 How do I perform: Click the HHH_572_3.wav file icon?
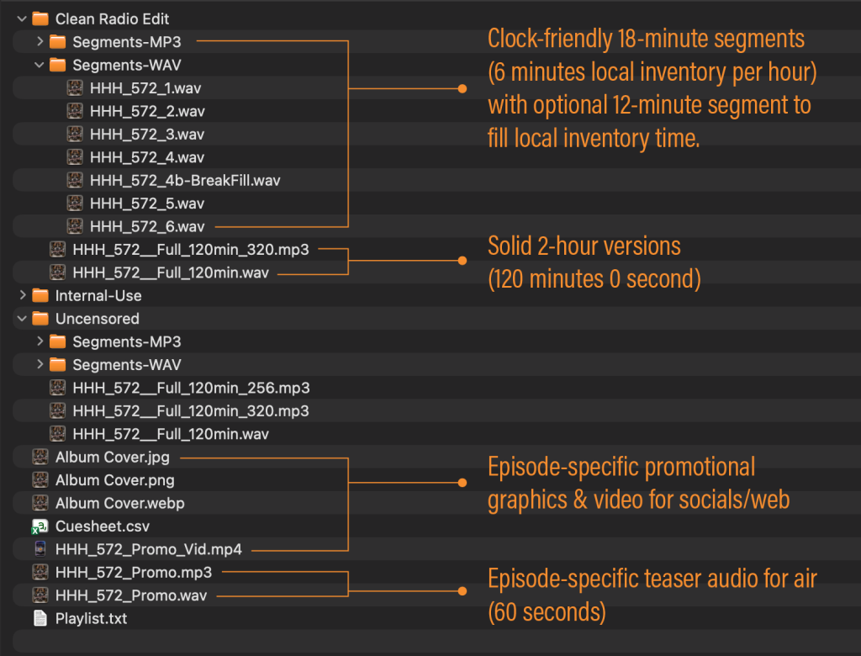[75, 134]
